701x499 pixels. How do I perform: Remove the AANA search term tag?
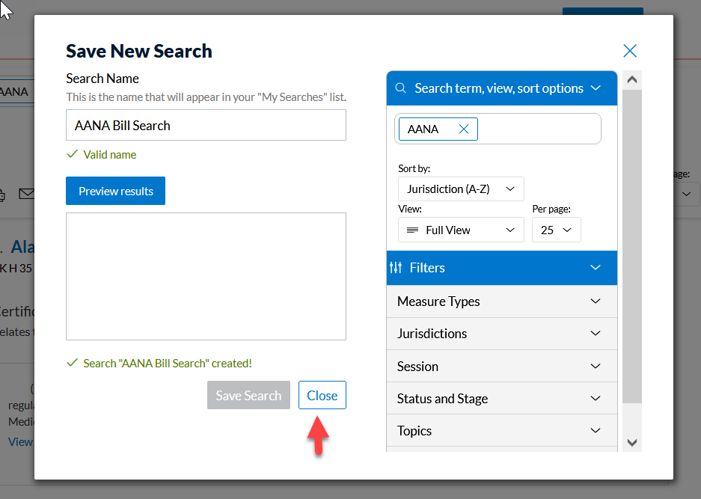point(464,129)
